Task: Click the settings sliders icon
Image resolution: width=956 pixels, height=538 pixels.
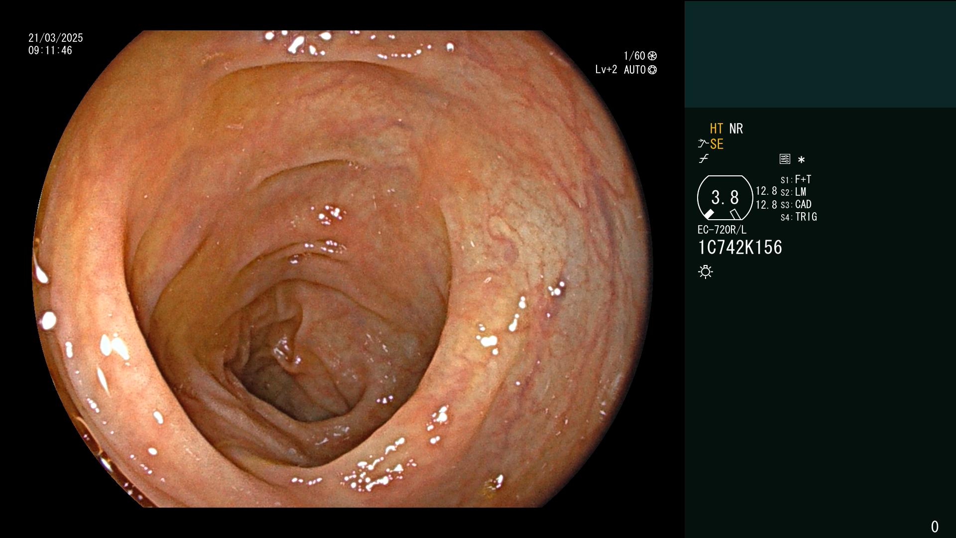Action: [x=785, y=159]
